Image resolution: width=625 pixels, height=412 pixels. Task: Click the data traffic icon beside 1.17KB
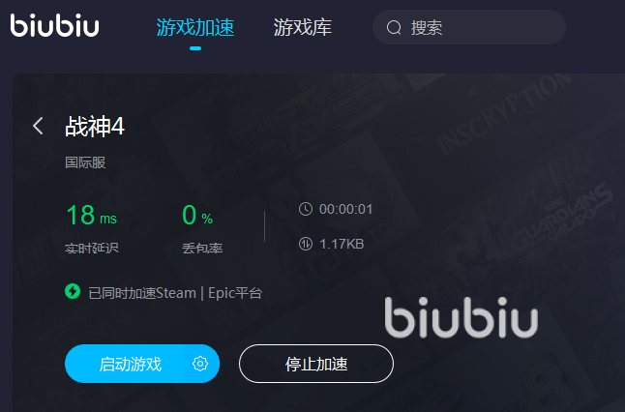(306, 244)
